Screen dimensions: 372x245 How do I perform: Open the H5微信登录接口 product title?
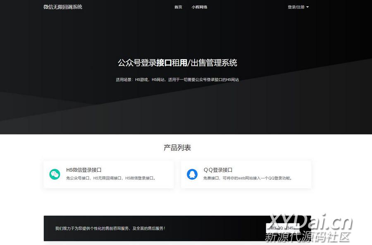(84, 170)
